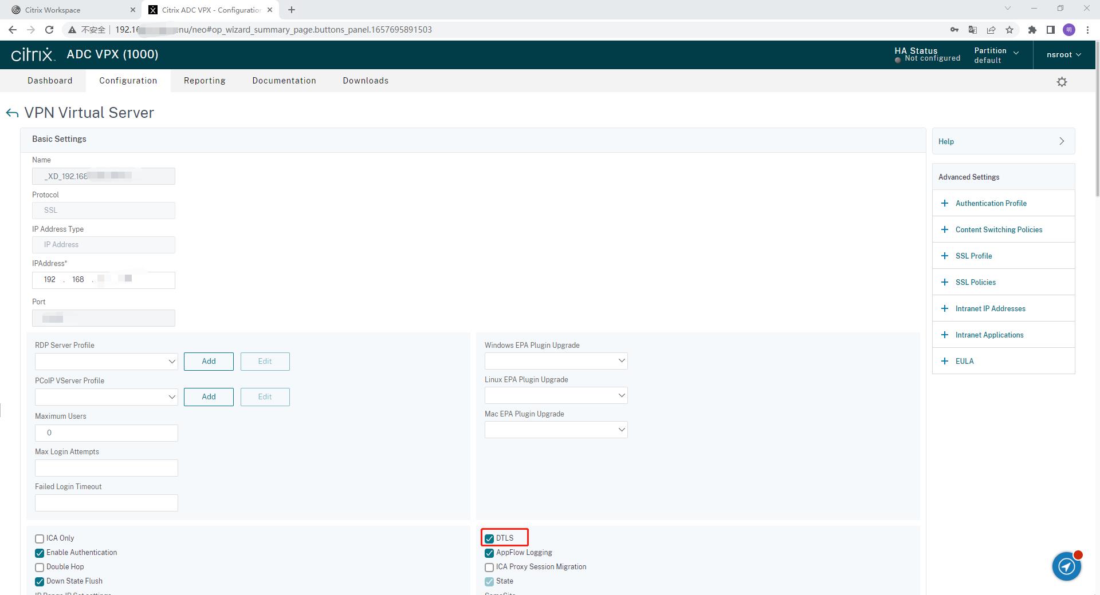This screenshot has height=595, width=1100.
Task: Toggle the DTLS checkbox
Action: tap(489, 538)
